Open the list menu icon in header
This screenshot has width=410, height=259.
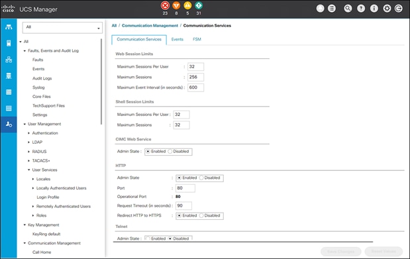(332, 9)
